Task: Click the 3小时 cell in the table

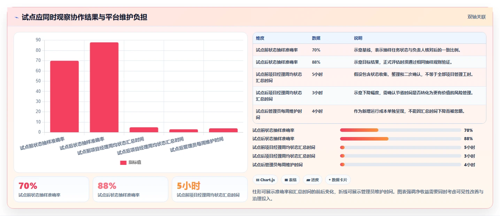Action: pos(317,93)
